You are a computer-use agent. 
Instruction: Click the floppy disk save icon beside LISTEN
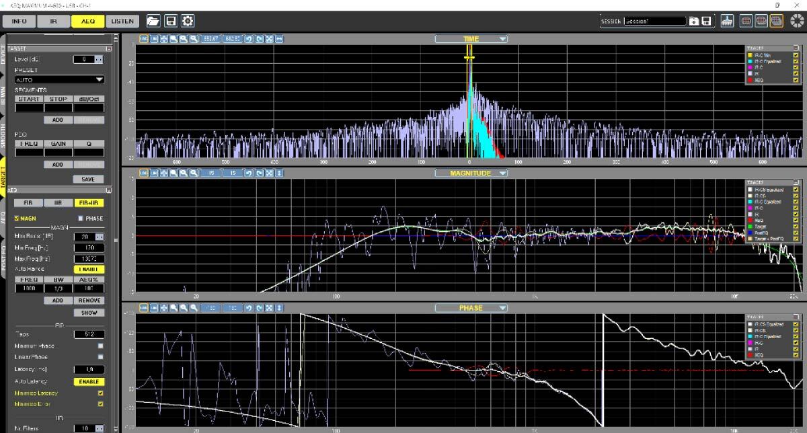171,21
